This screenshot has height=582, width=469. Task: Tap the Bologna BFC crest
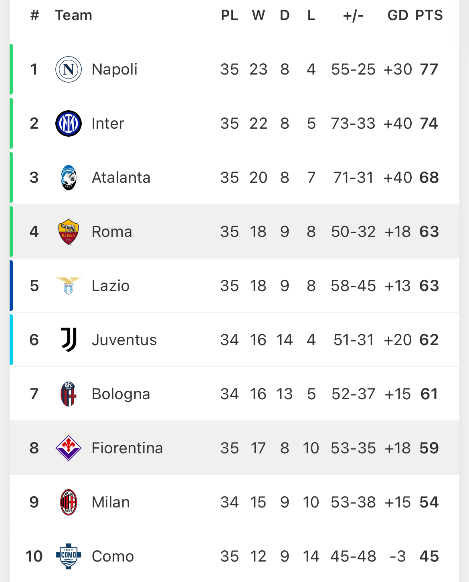point(69,394)
